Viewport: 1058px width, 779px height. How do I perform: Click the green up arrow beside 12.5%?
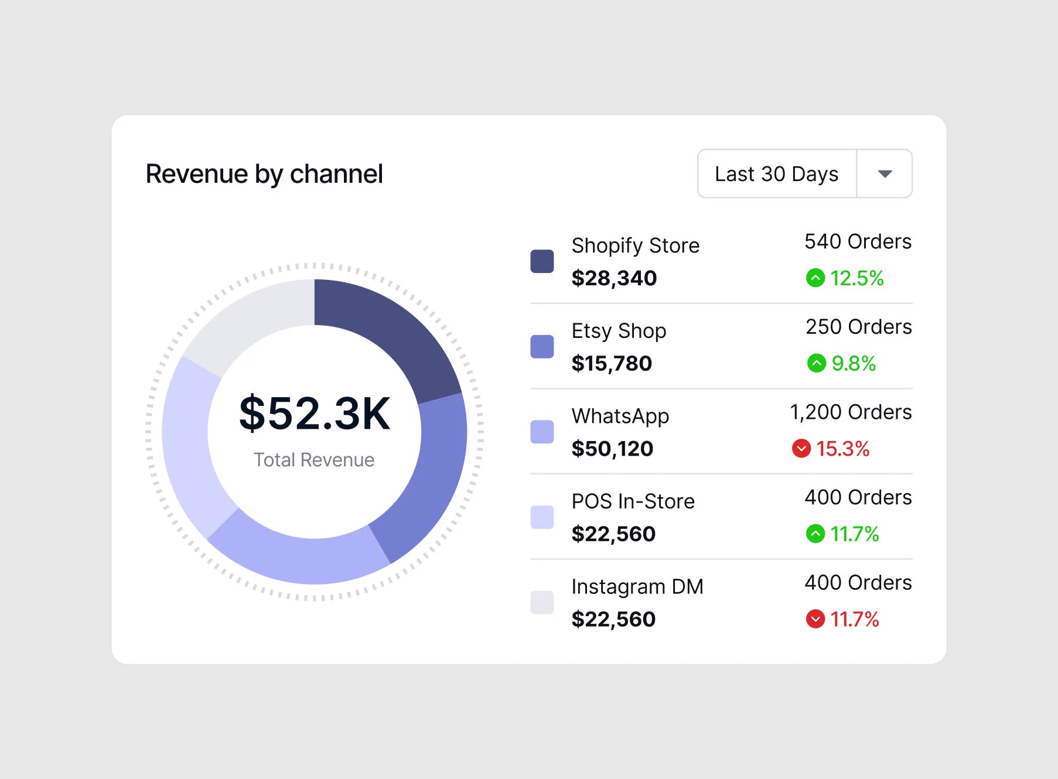click(815, 278)
